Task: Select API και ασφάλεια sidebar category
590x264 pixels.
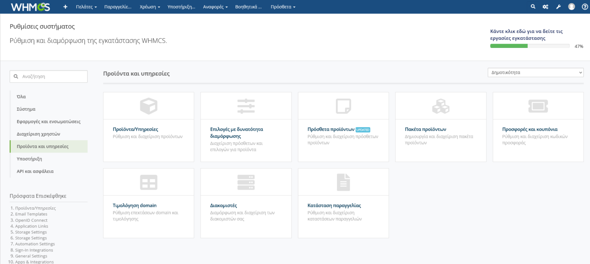Action: [35, 171]
